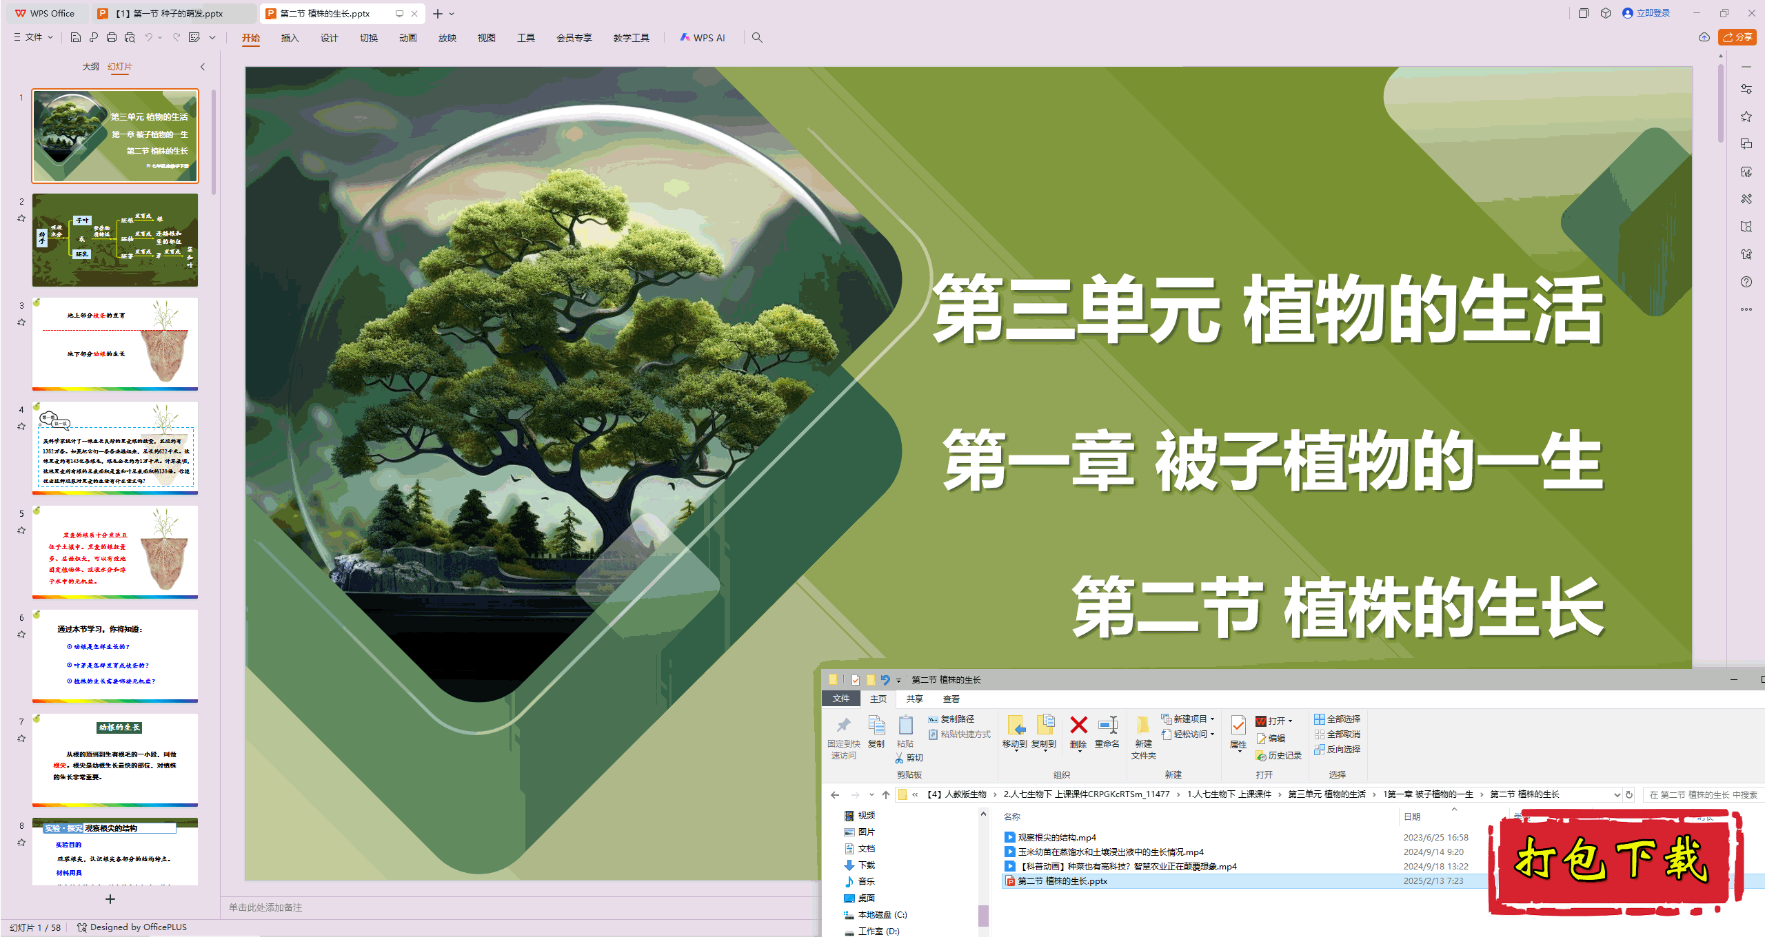The image size is (1765, 937).
Task: Expand Explorer address bar history dropdown
Action: pos(1617,794)
